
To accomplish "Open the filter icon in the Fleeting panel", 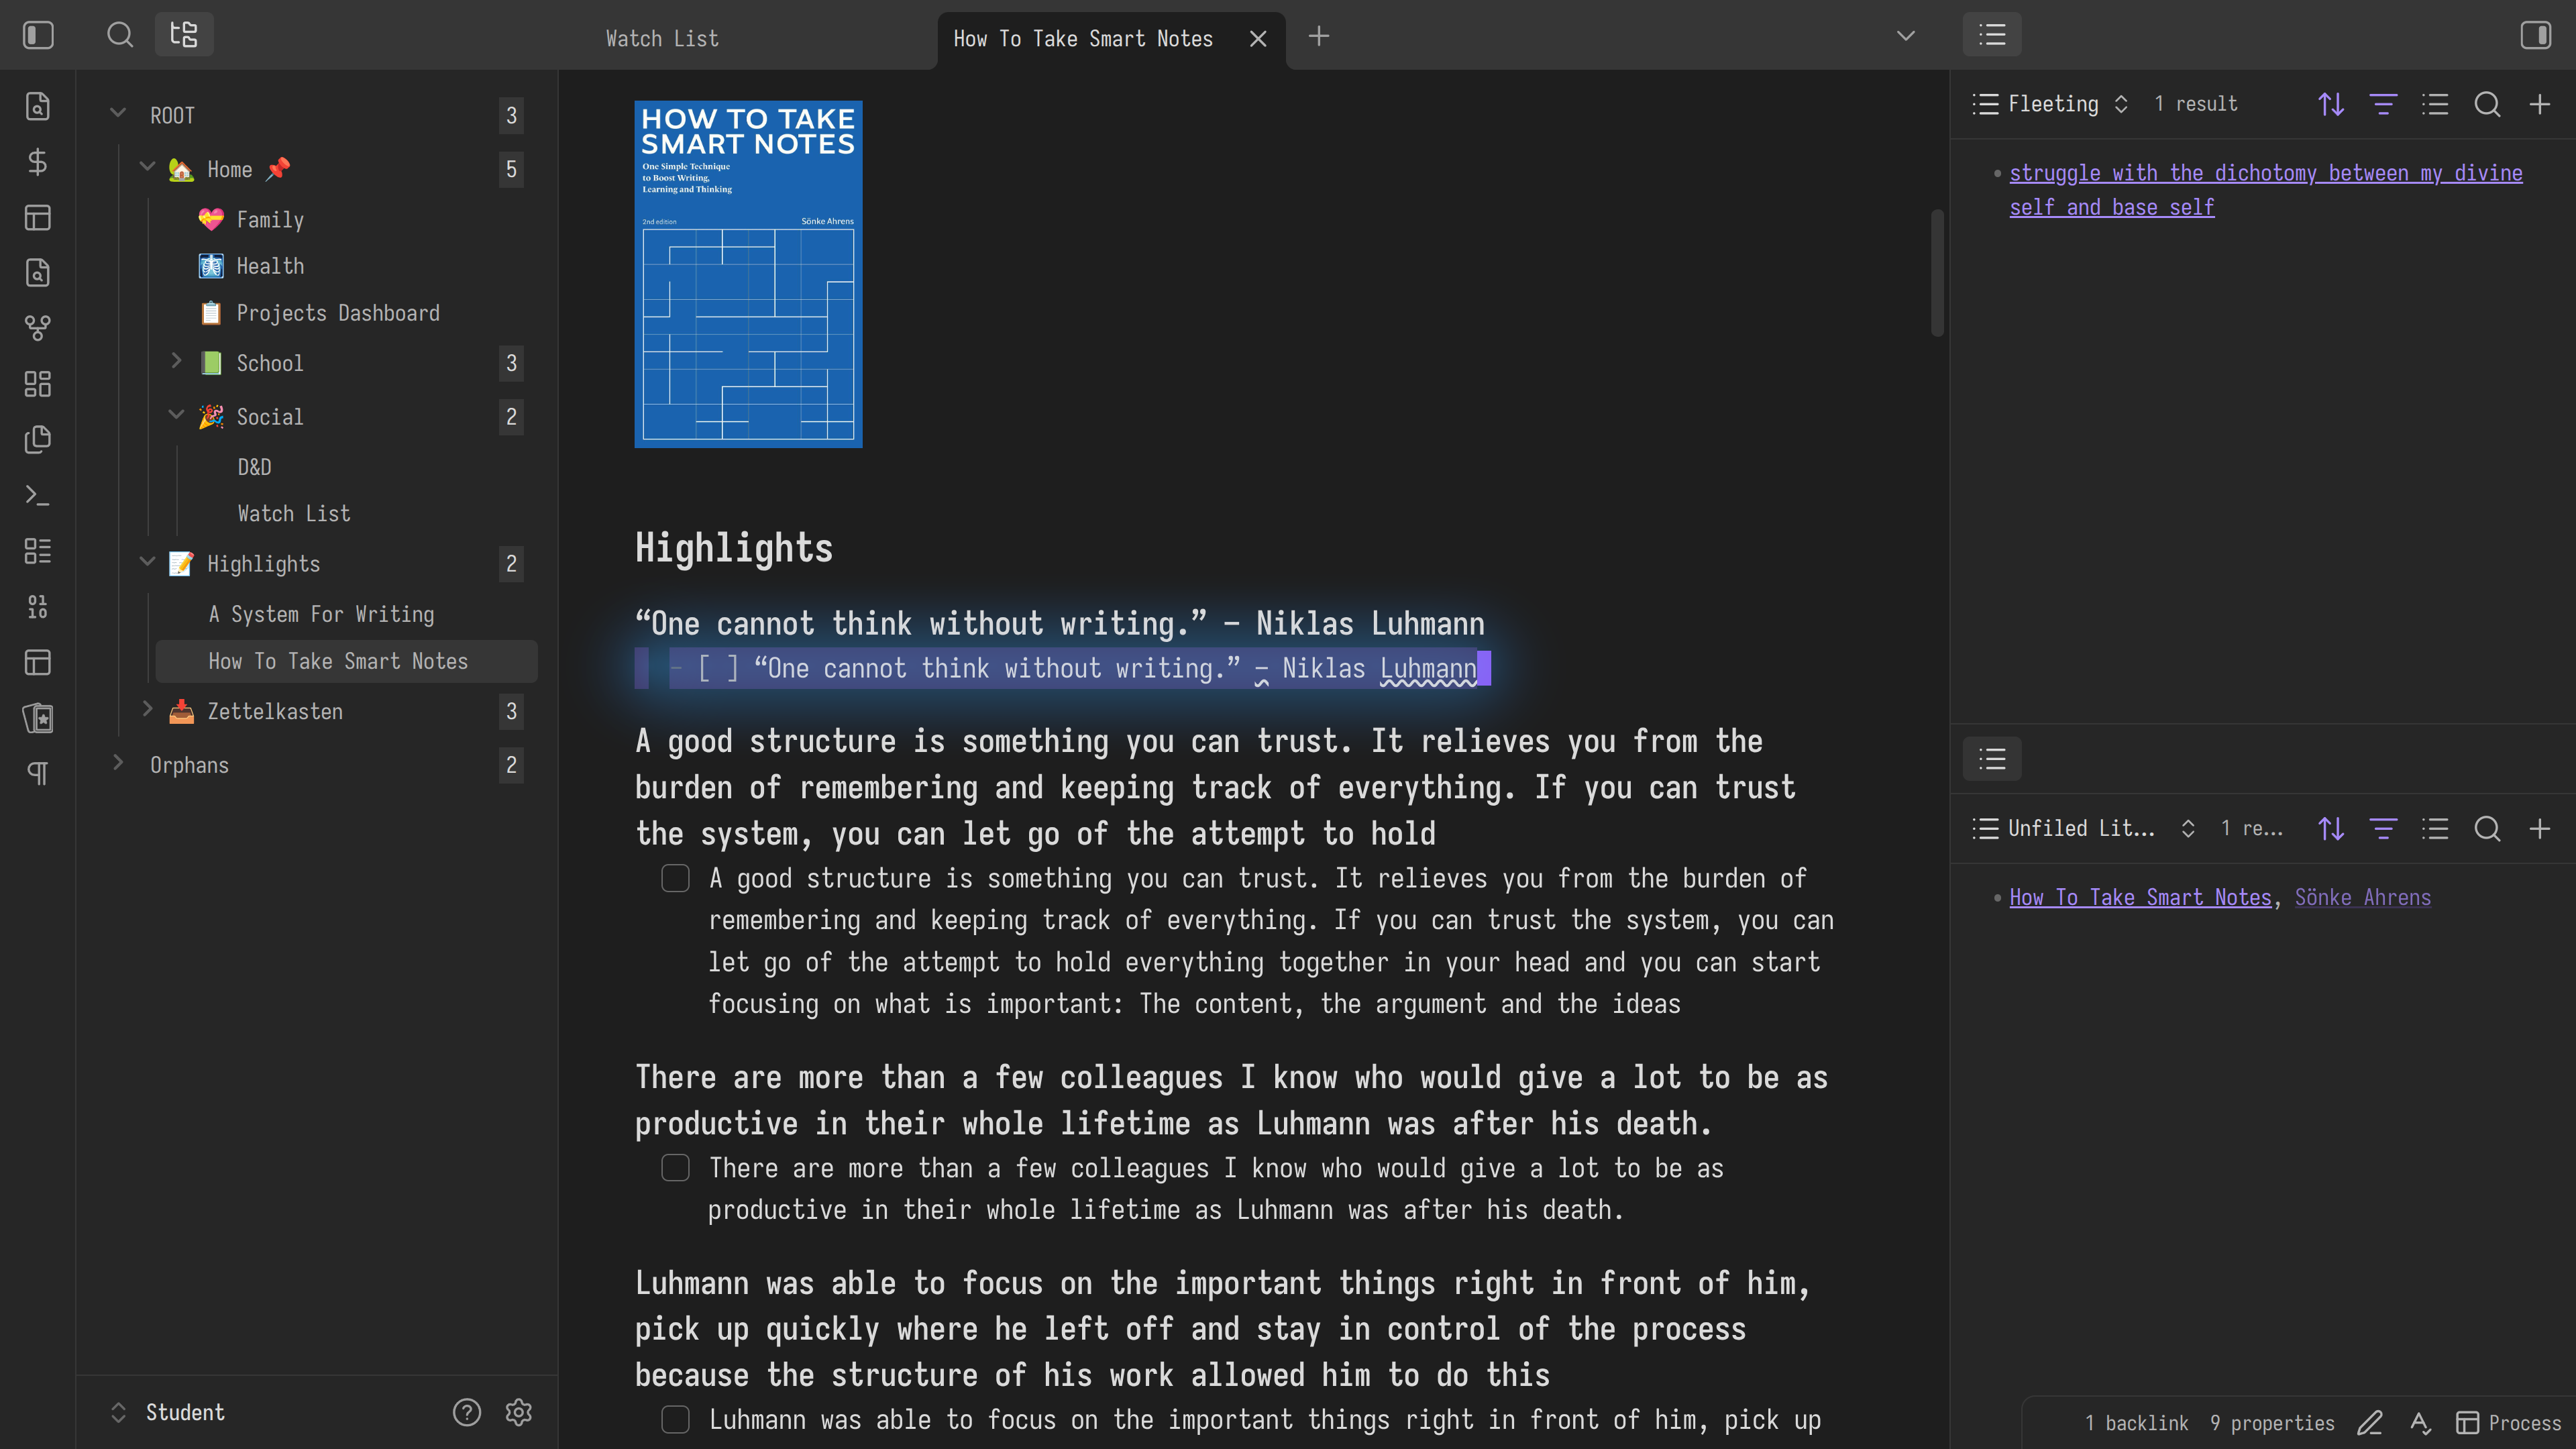I will coord(2383,104).
